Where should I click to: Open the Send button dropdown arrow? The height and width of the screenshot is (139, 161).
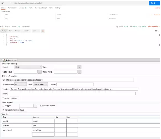pyautogui.click(x=158, y=3)
